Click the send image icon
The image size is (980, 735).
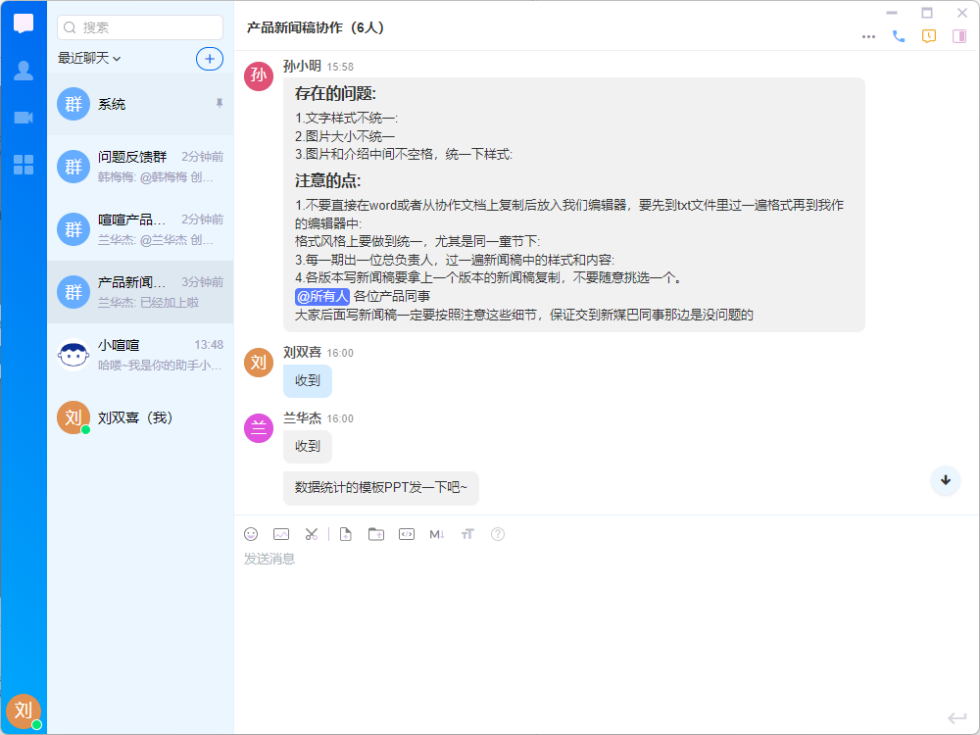[281, 534]
